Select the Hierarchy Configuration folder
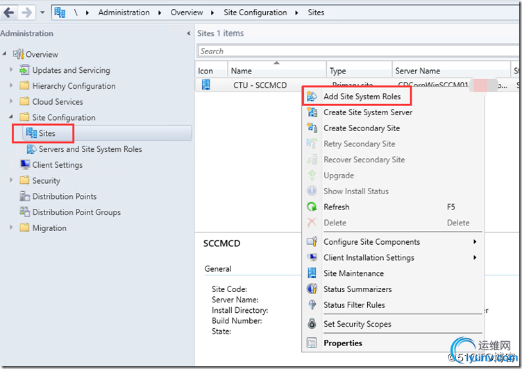This screenshot has width=522, height=369. coord(74,86)
